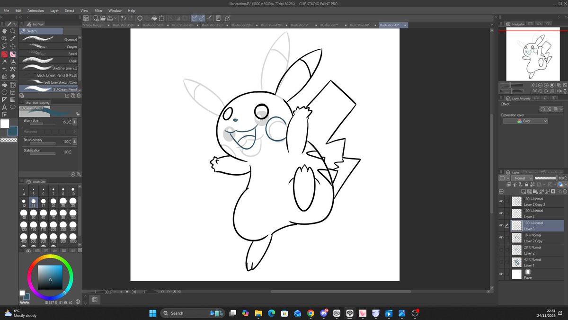Open the Animation menu

click(35, 10)
